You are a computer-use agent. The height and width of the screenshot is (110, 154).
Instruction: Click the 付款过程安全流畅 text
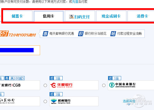coord(130,34)
